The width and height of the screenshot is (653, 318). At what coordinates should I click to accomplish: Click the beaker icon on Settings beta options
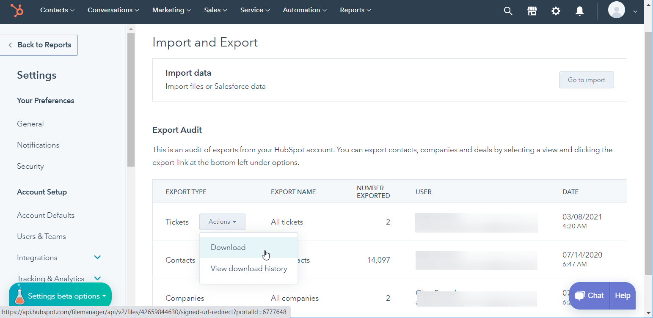tap(20, 296)
